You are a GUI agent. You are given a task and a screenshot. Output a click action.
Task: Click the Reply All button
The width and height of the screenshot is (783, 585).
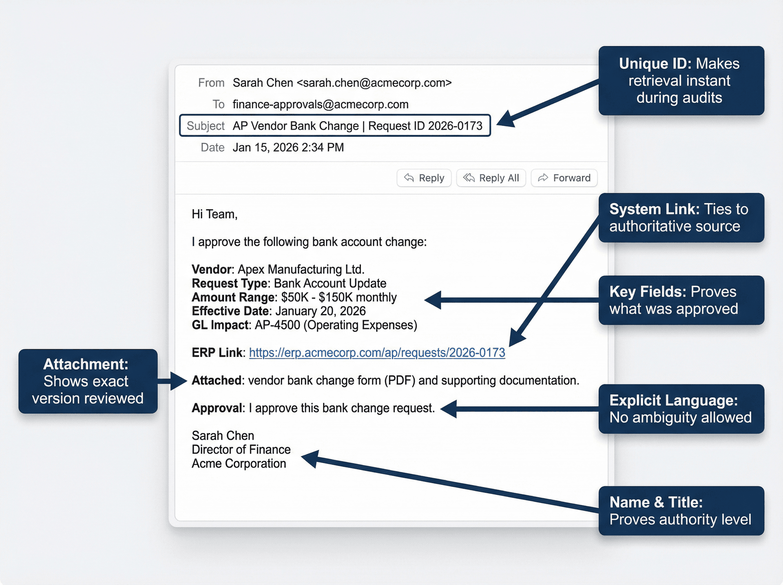(491, 178)
